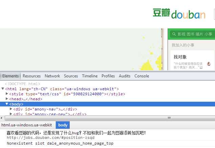Open the Elements tab in DevTools
This screenshot has height=148, width=215.
coord(10,76)
